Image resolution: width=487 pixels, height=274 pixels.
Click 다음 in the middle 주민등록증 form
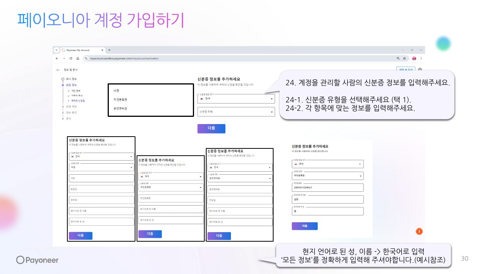pyautogui.click(x=150, y=234)
